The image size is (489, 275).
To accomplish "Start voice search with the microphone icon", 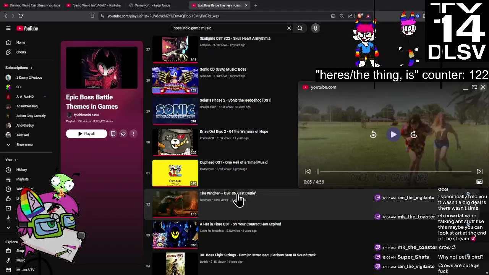I will click(x=315, y=28).
